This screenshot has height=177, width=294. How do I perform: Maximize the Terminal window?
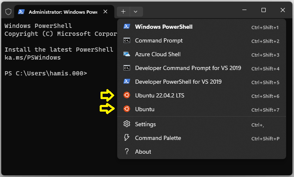[264, 10]
